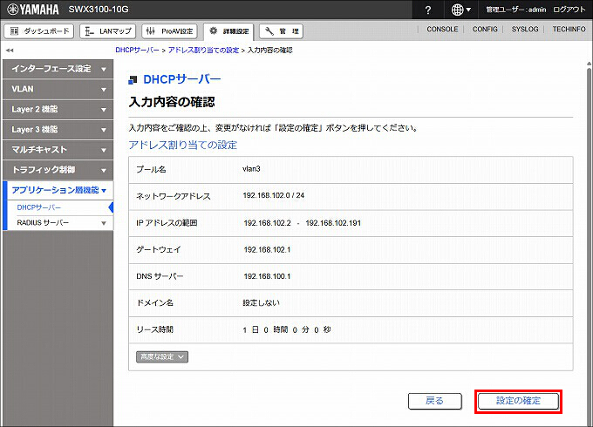Expand RADIUS サーバー submenu
593x427 pixels.
(x=60, y=223)
